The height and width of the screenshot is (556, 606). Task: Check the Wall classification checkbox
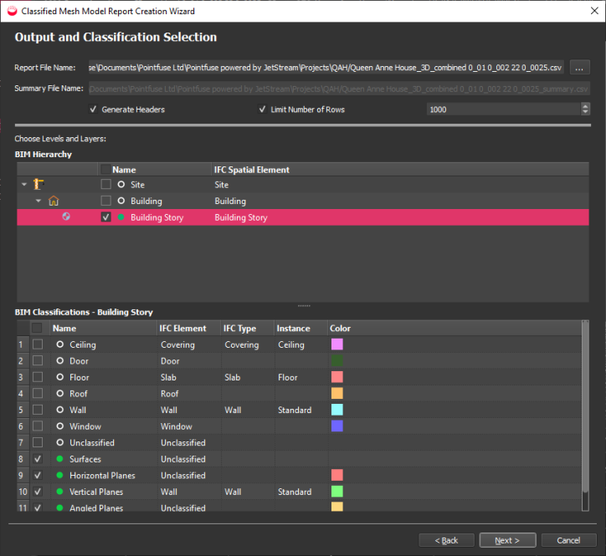[38, 410]
